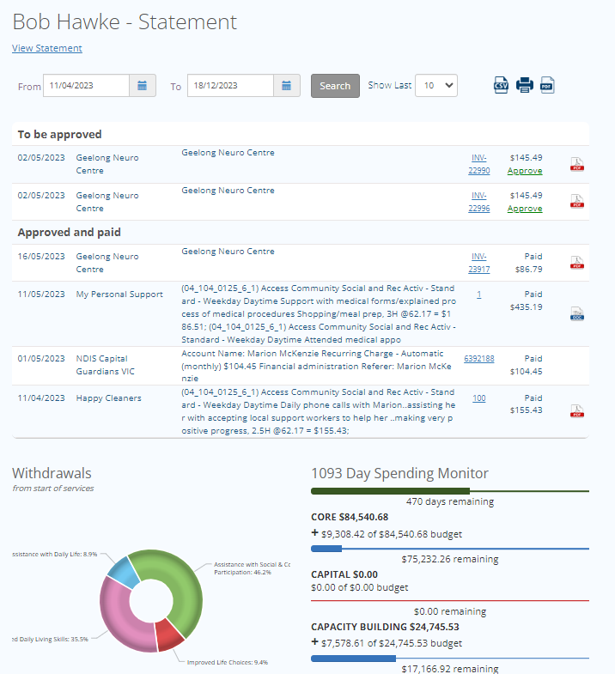Image resolution: width=615 pixels, height=674 pixels.
Task: Open PDF for Happy Cleaners invoice
Action: [x=577, y=410]
